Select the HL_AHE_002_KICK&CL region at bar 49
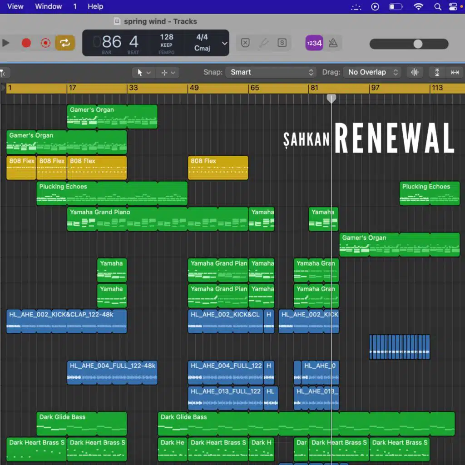The image size is (465, 465). 225,322
